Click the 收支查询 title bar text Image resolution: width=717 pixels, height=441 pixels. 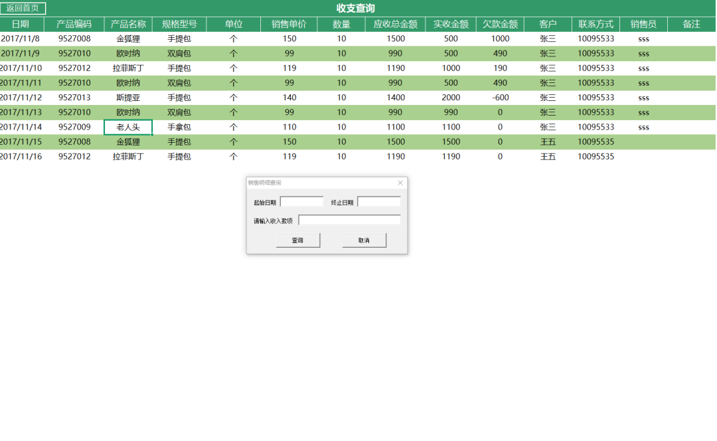[x=356, y=9]
